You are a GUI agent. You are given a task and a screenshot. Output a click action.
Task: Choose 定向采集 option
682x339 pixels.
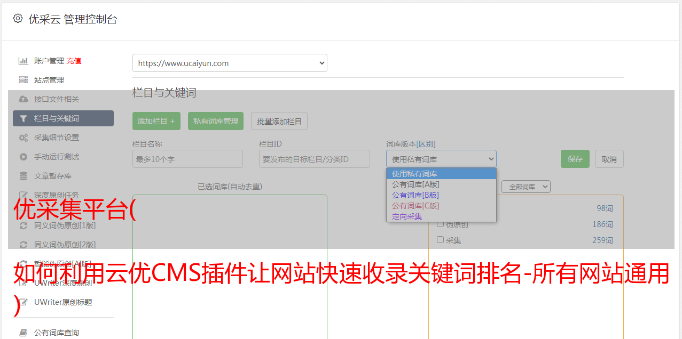click(x=441, y=216)
